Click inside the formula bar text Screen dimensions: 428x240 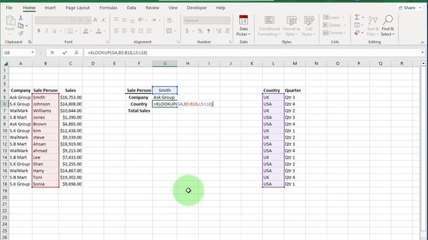118,53
